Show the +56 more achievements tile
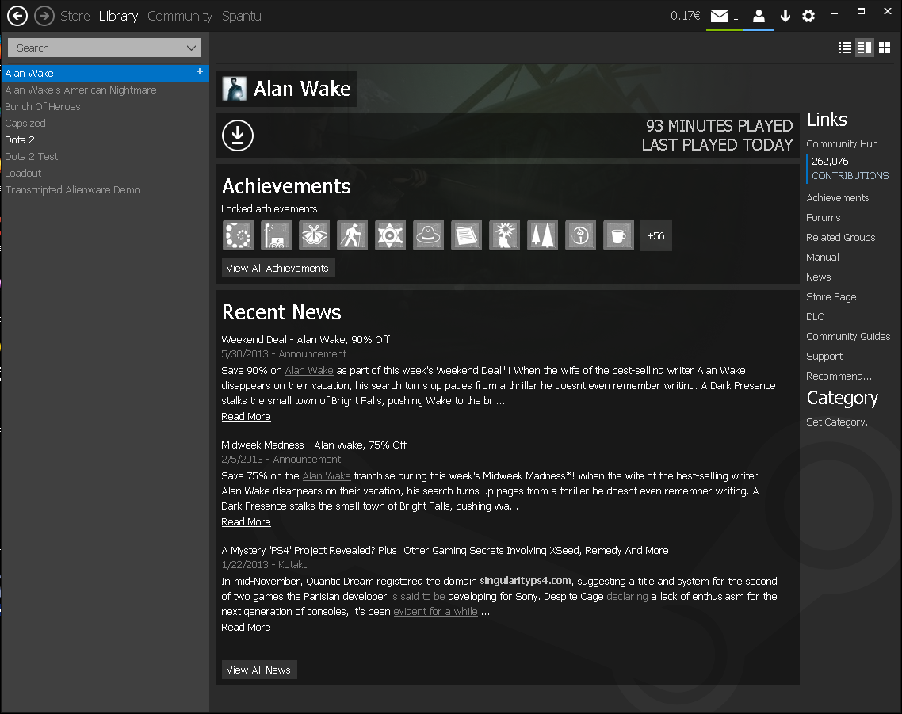The image size is (902, 714). (x=655, y=235)
